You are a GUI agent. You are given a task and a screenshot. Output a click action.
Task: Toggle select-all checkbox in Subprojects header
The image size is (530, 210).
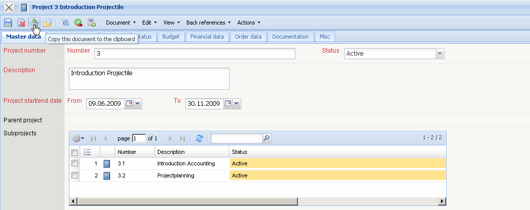pyautogui.click(x=74, y=152)
